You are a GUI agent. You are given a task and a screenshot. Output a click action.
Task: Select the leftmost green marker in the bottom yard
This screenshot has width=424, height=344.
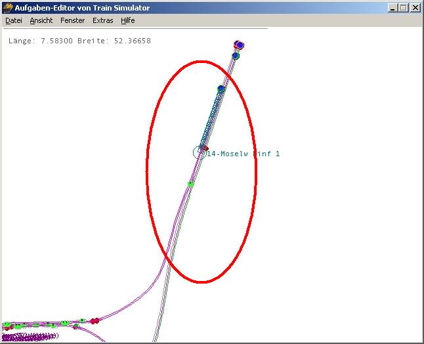[x=8, y=325]
